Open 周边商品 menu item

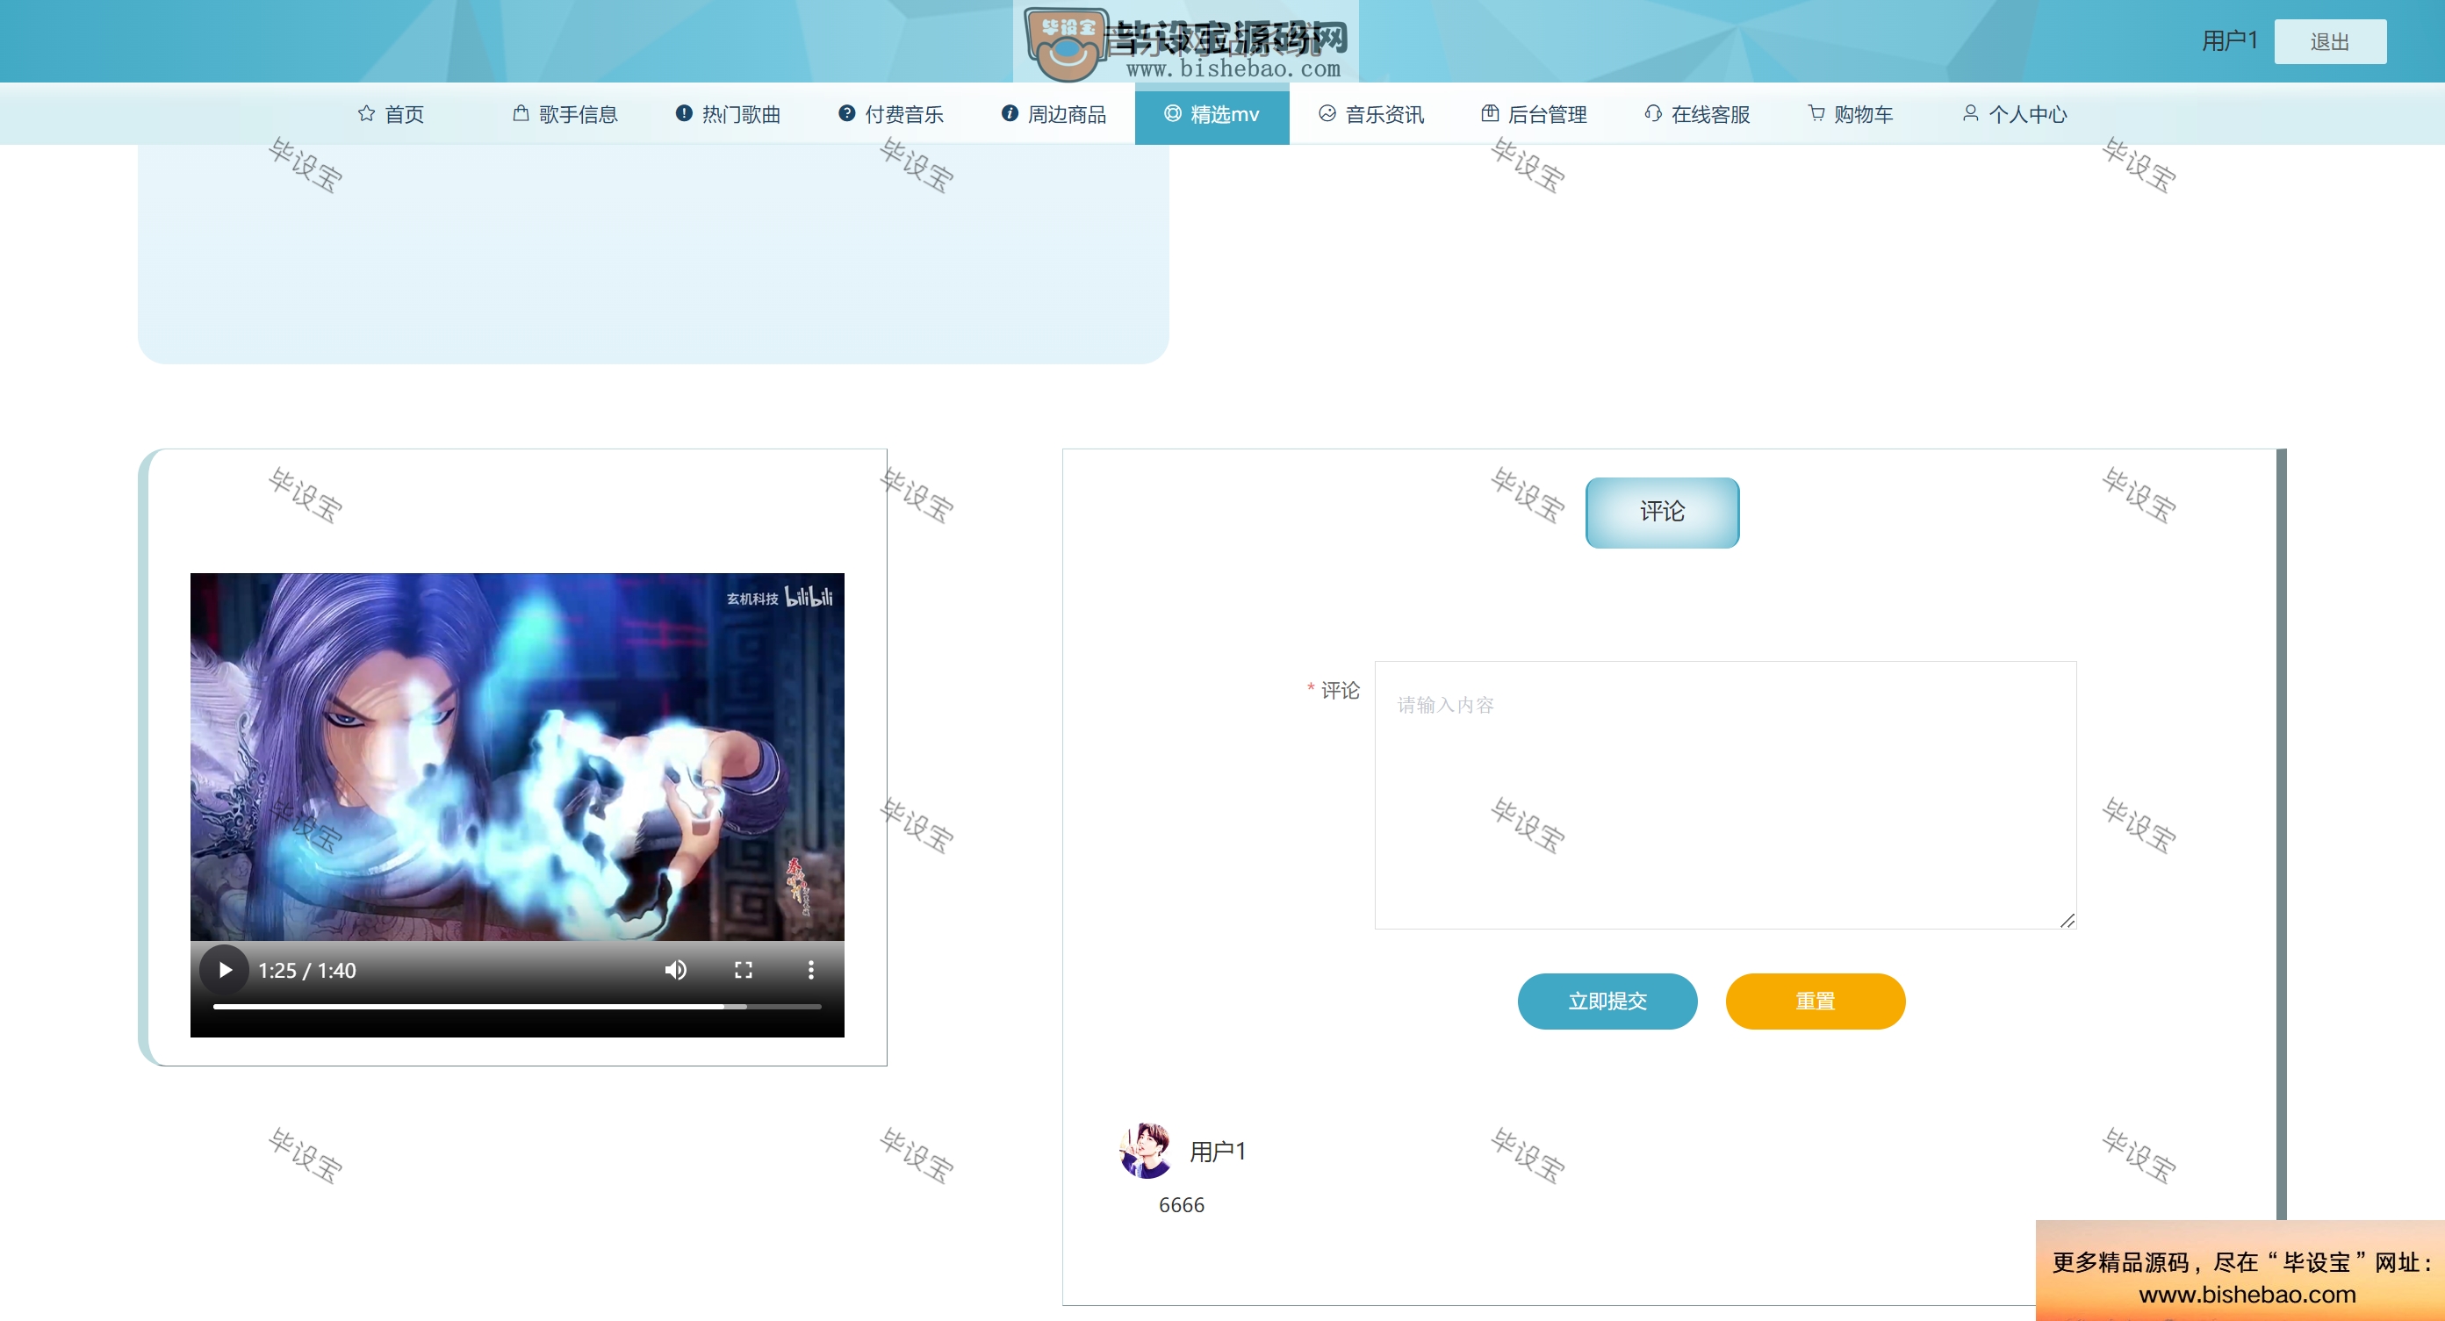pyautogui.click(x=1055, y=114)
